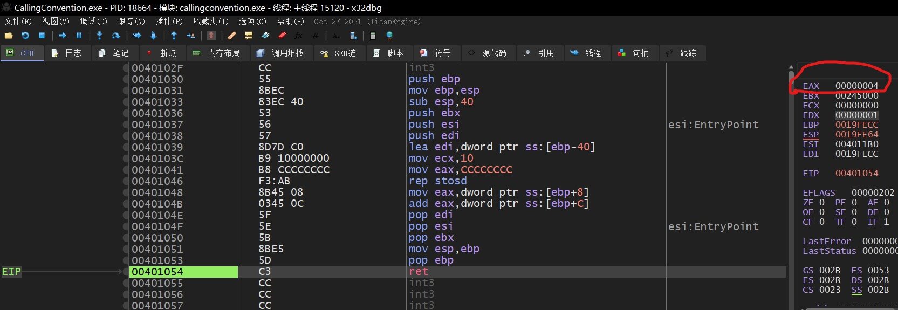Toggle the CF flag value
Viewport: 898px width, 310px height.
click(x=822, y=222)
